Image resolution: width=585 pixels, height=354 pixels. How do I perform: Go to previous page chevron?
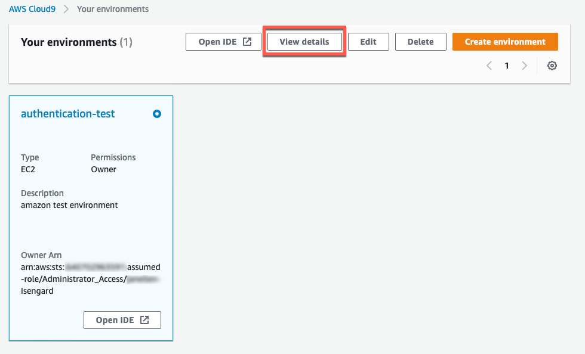click(x=489, y=66)
